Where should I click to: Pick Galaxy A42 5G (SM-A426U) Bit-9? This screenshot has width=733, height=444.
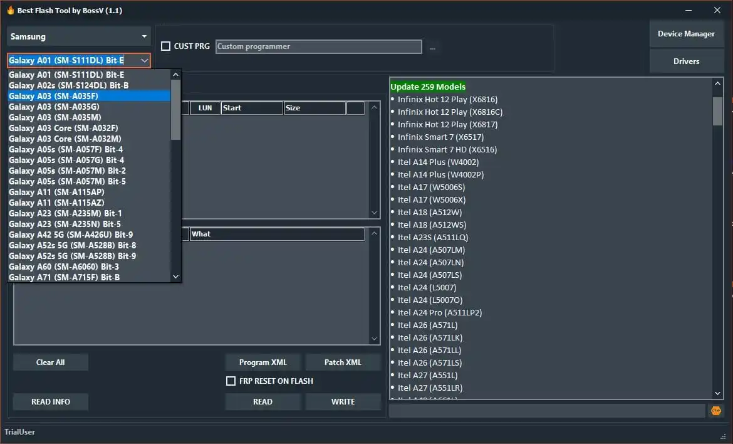click(x=89, y=235)
